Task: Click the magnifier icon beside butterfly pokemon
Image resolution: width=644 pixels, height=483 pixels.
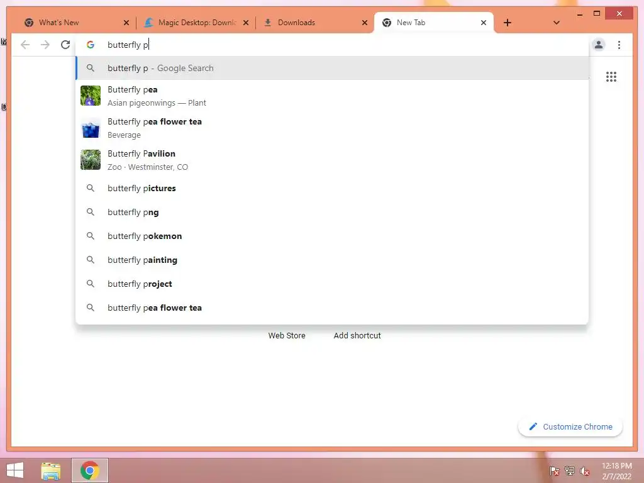Action: [91, 236]
